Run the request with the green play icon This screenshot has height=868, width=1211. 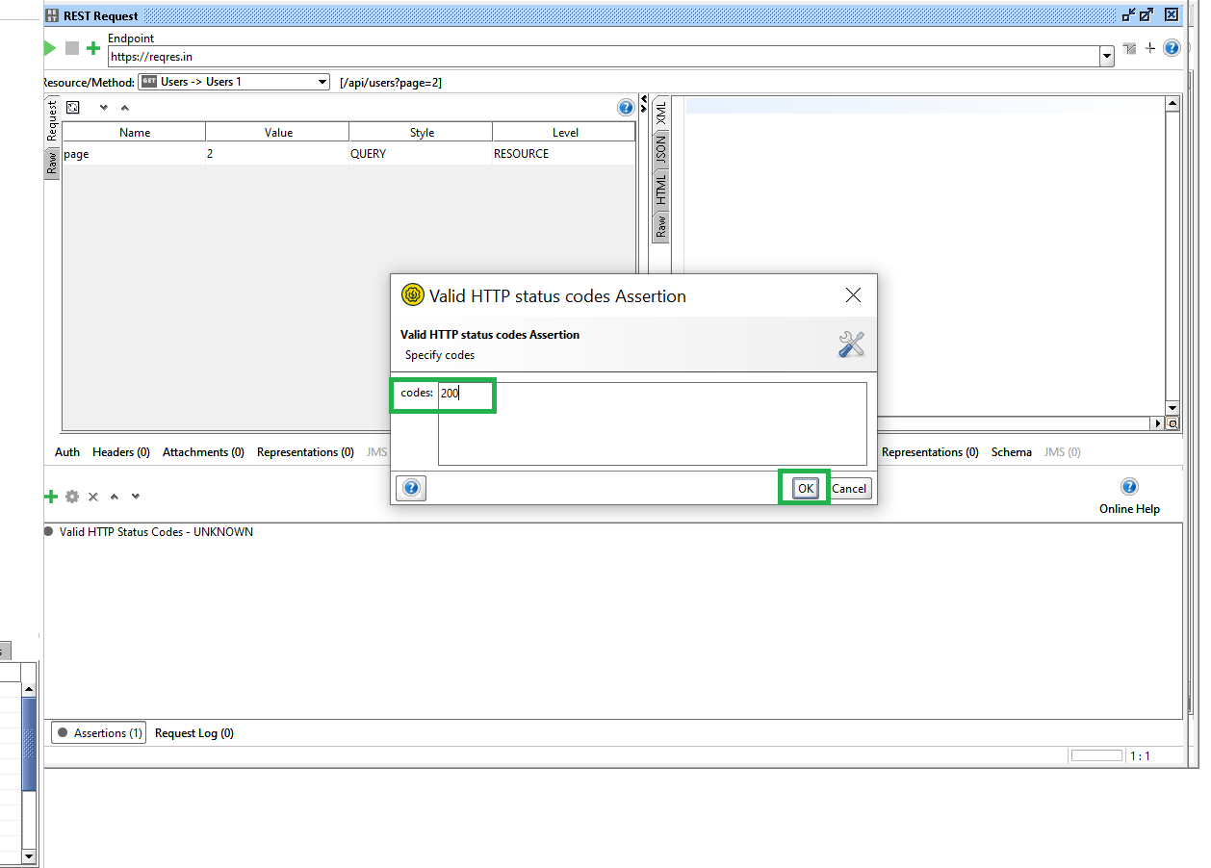point(49,48)
